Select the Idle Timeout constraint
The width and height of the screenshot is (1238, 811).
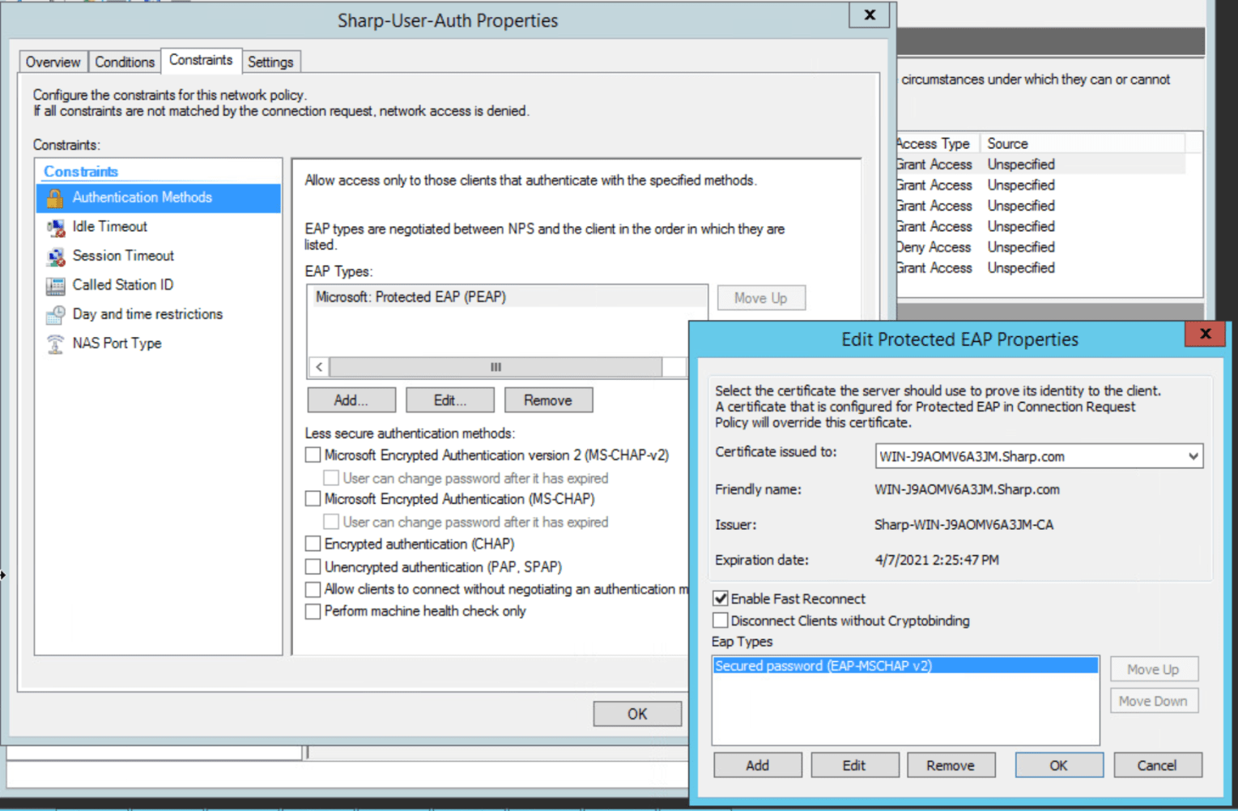108,226
